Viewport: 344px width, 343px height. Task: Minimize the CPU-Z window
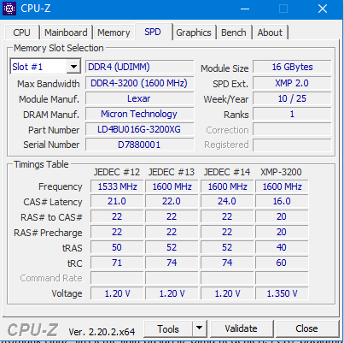[x=245, y=9]
